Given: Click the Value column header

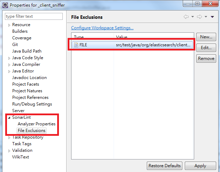Looking at the screenshot, I should (x=154, y=37).
